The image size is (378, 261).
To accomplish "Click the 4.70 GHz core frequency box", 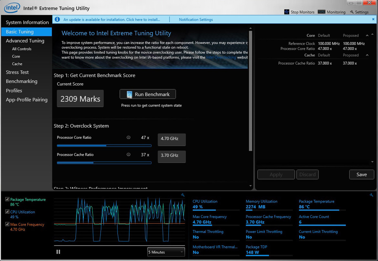I will [172, 139].
